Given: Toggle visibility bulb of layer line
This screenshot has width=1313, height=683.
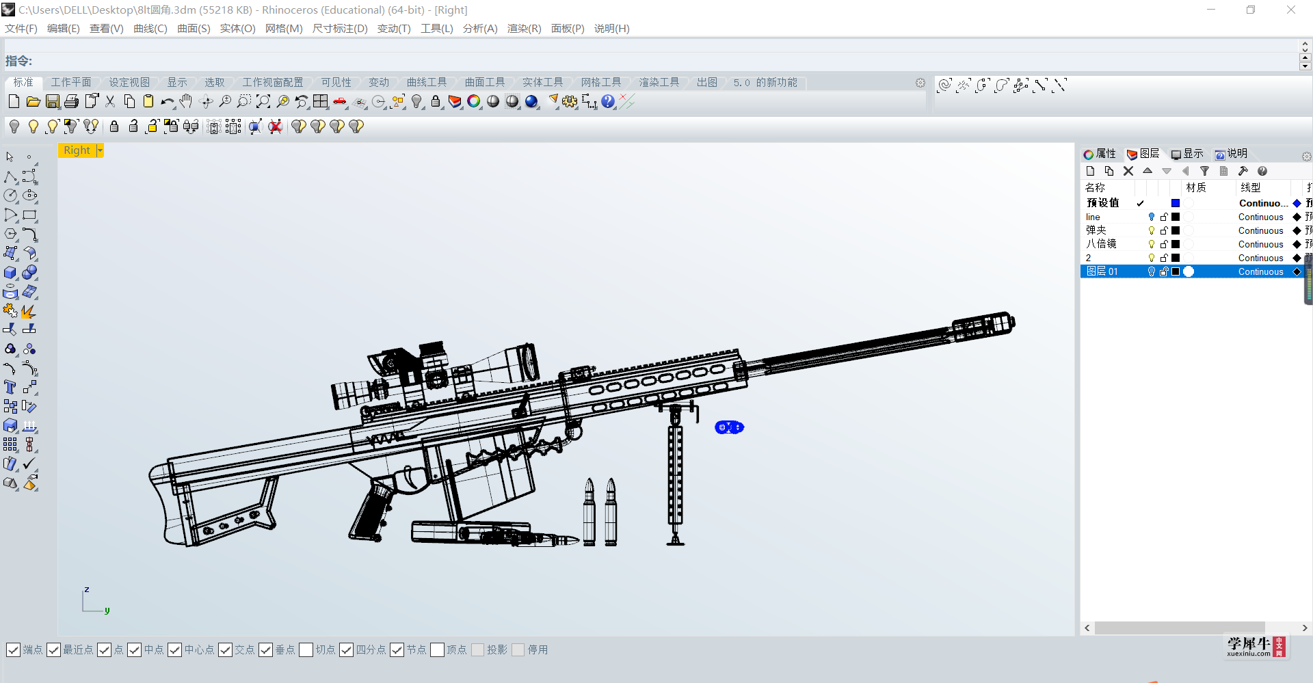Looking at the screenshot, I should [x=1152, y=217].
